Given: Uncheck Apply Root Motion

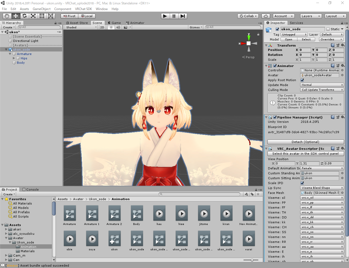Looking at the screenshot, I should click(x=302, y=80).
